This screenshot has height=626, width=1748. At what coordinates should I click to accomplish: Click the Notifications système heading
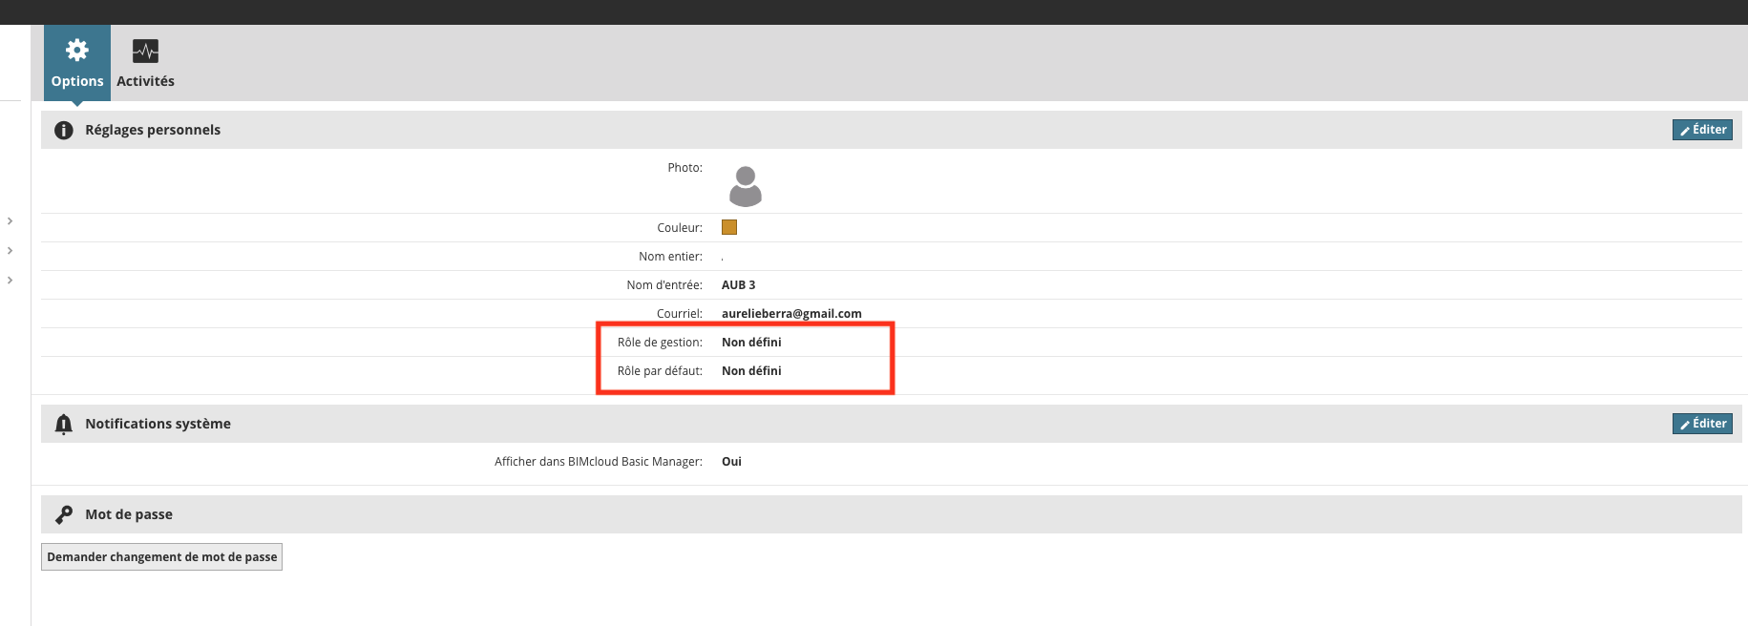158,424
